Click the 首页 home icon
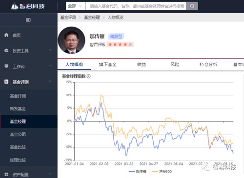This screenshot has width=244, height=178. 6,35
